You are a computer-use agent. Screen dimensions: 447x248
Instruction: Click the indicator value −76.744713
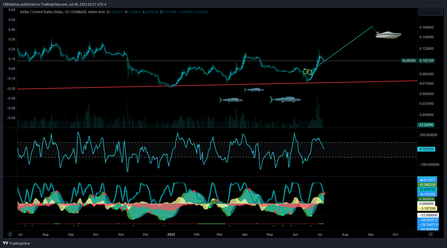pyautogui.click(x=428, y=225)
